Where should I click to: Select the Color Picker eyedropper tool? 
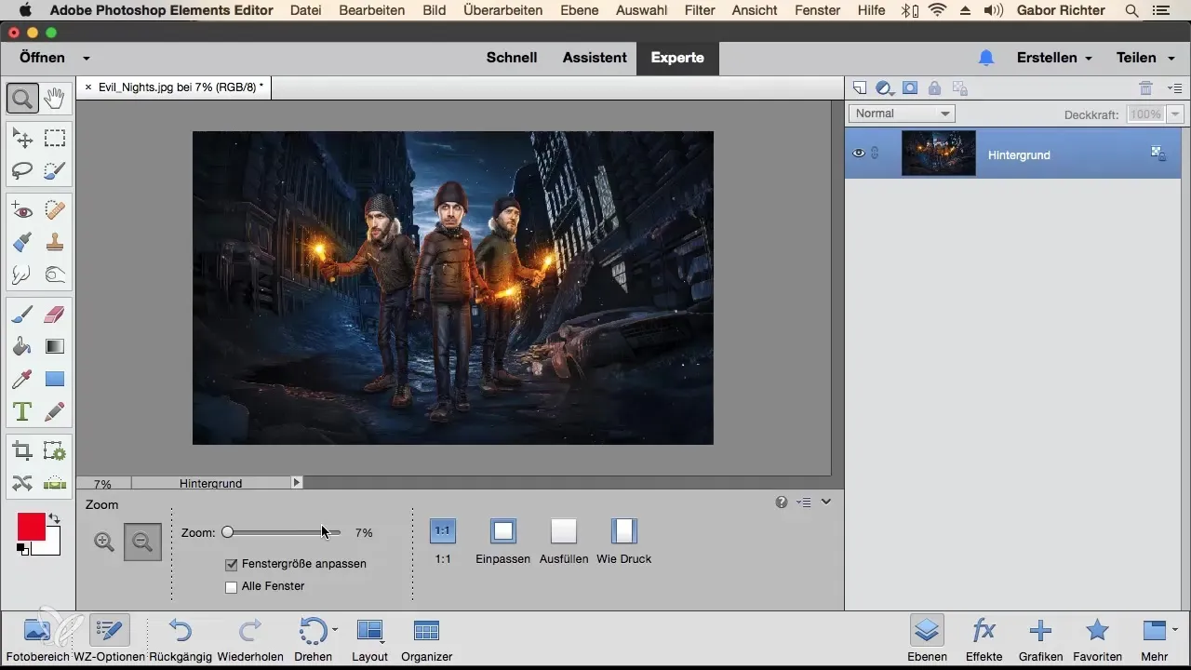coord(22,379)
